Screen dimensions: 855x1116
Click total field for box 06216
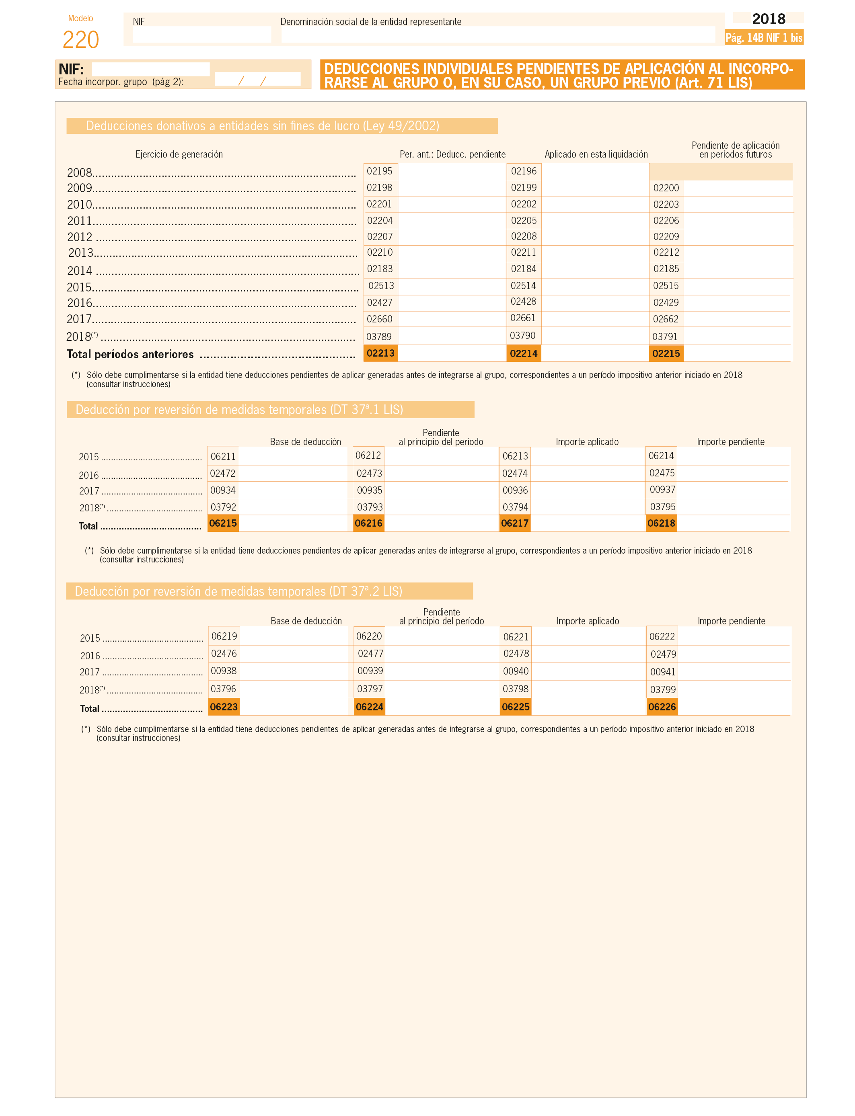point(441,523)
